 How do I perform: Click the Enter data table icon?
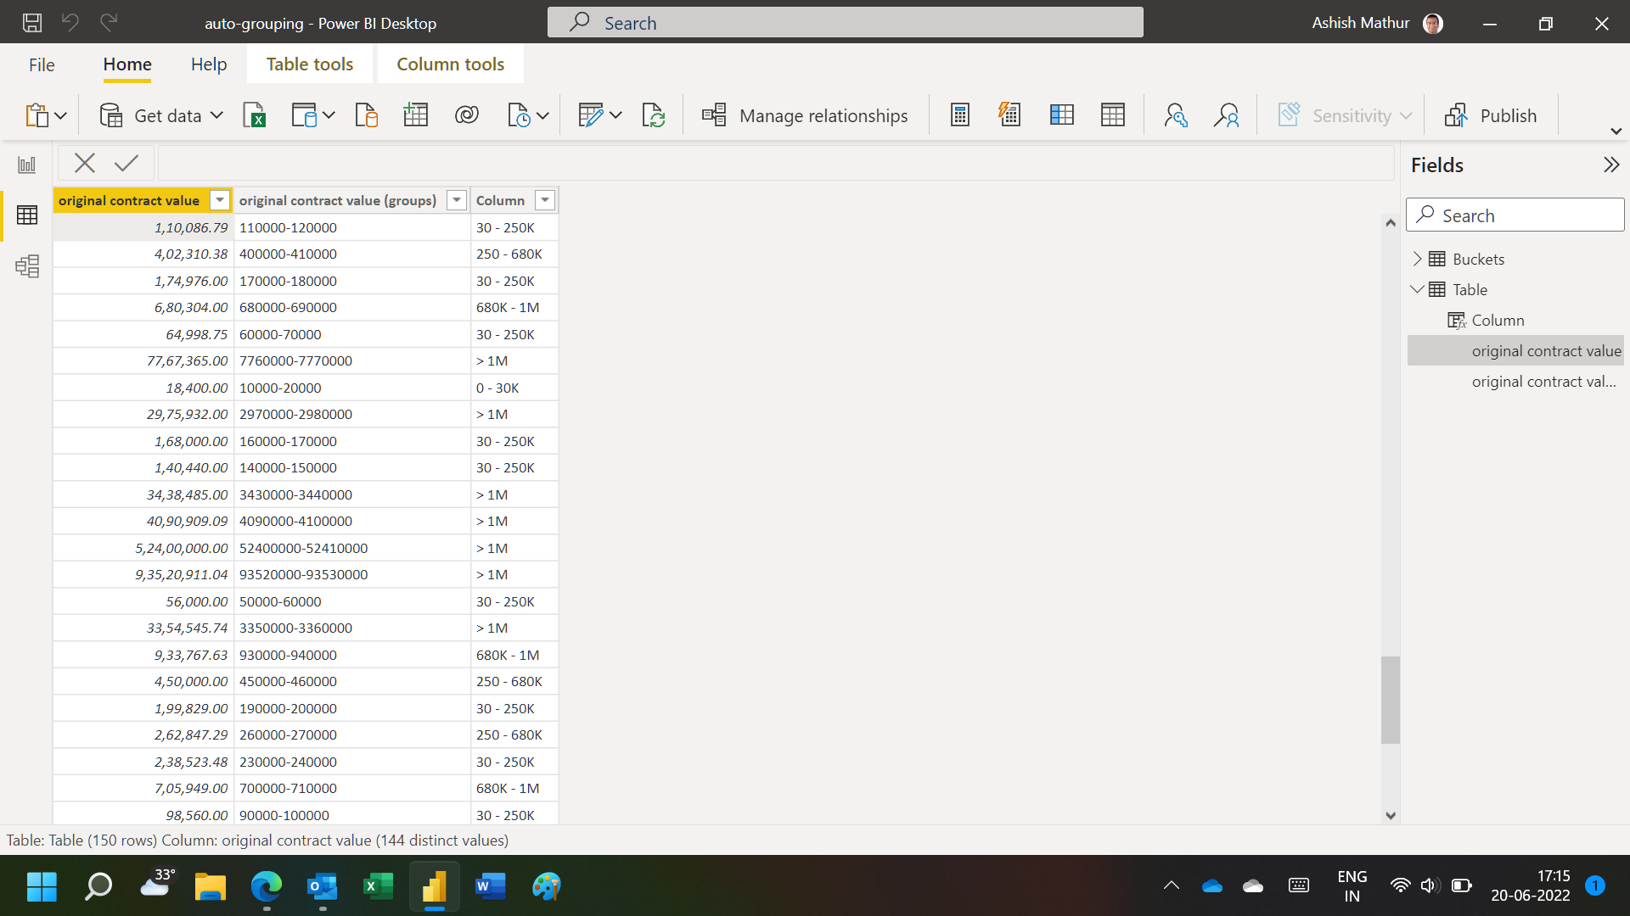(x=415, y=115)
